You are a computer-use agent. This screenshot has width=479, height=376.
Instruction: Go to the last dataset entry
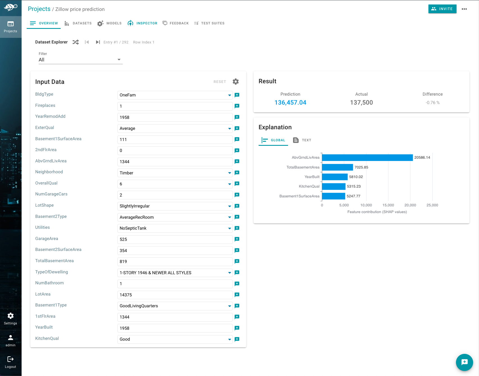98,42
